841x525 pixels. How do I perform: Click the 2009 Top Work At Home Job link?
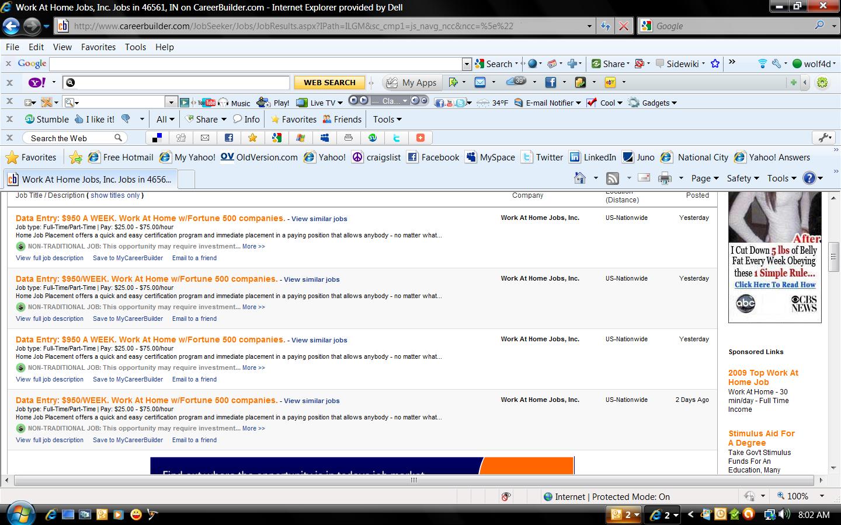[763, 377]
